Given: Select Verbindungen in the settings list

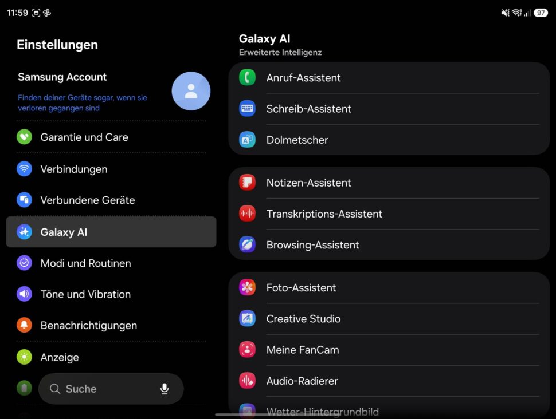Looking at the screenshot, I should pyautogui.click(x=111, y=169).
